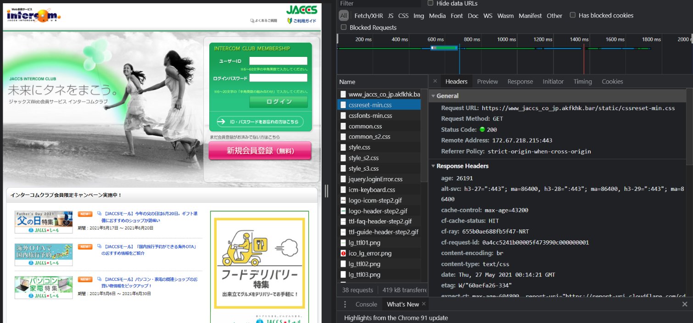Select the All request type filter

click(343, 16)
